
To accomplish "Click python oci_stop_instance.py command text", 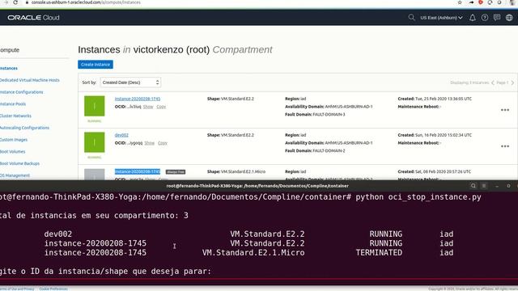I will 418,197.
